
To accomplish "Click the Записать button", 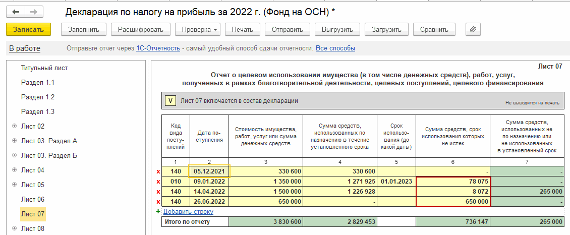I will pos(28,29).
